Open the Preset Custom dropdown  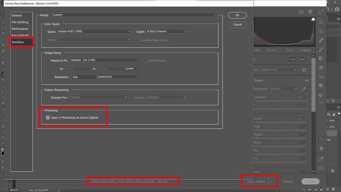click(134, 15)
